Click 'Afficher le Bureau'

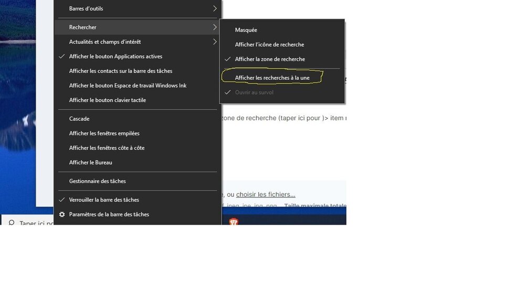click(91, 163)
